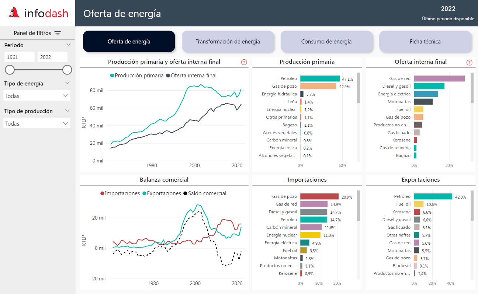Click Gas de refinería label
Viewport: 478px width, 294px height.
point(395,148)
